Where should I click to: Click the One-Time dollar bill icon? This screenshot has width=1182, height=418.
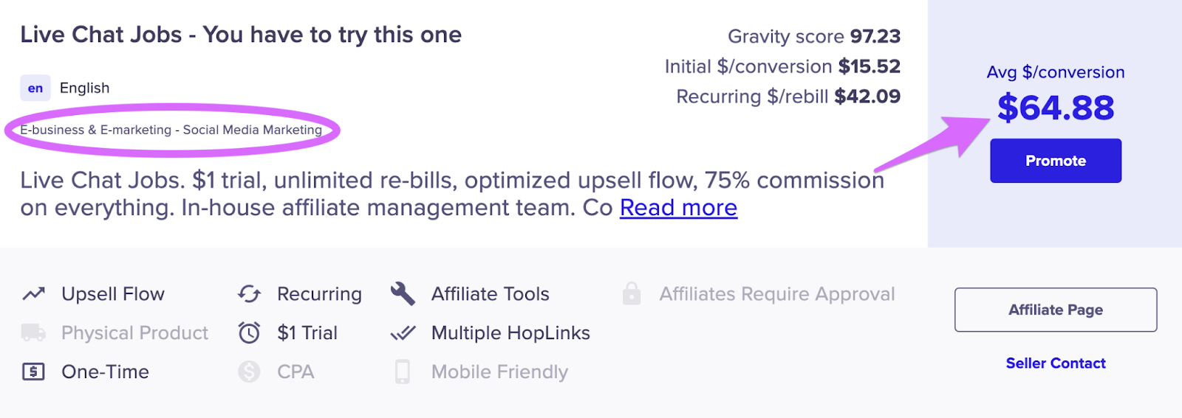tap(33, 372)
